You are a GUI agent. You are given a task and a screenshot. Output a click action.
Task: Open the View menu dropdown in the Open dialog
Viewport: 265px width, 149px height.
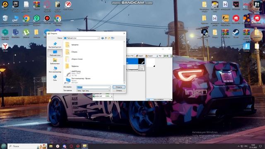coord(113,38)
